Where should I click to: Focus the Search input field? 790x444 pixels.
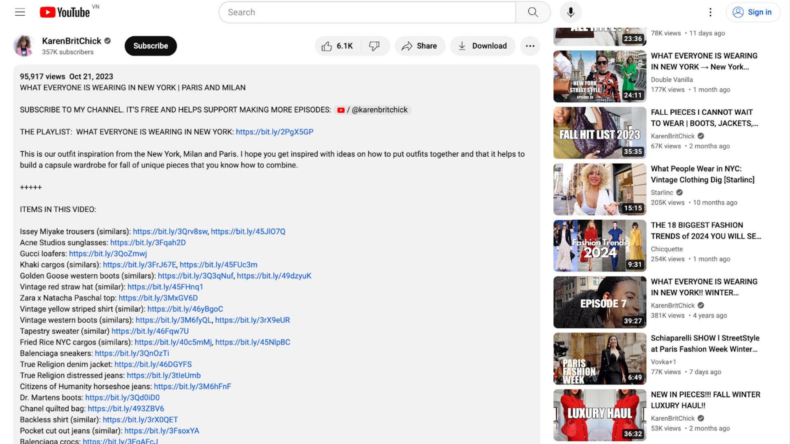click(x=367, y=12)
